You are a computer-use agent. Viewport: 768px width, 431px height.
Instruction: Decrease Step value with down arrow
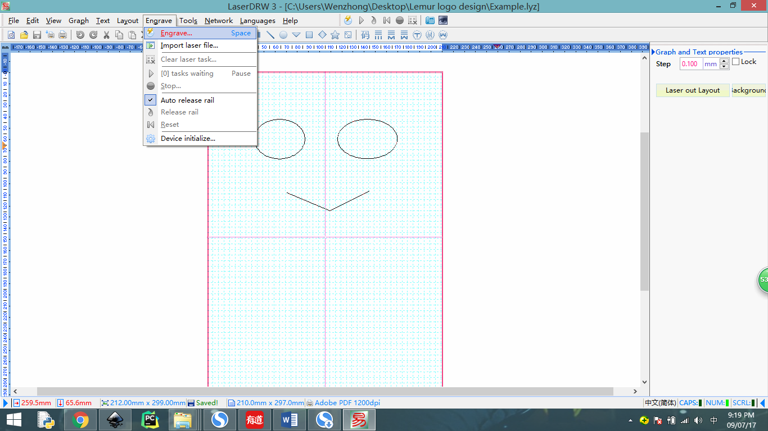pyautogui.click(x=724, y=67)
